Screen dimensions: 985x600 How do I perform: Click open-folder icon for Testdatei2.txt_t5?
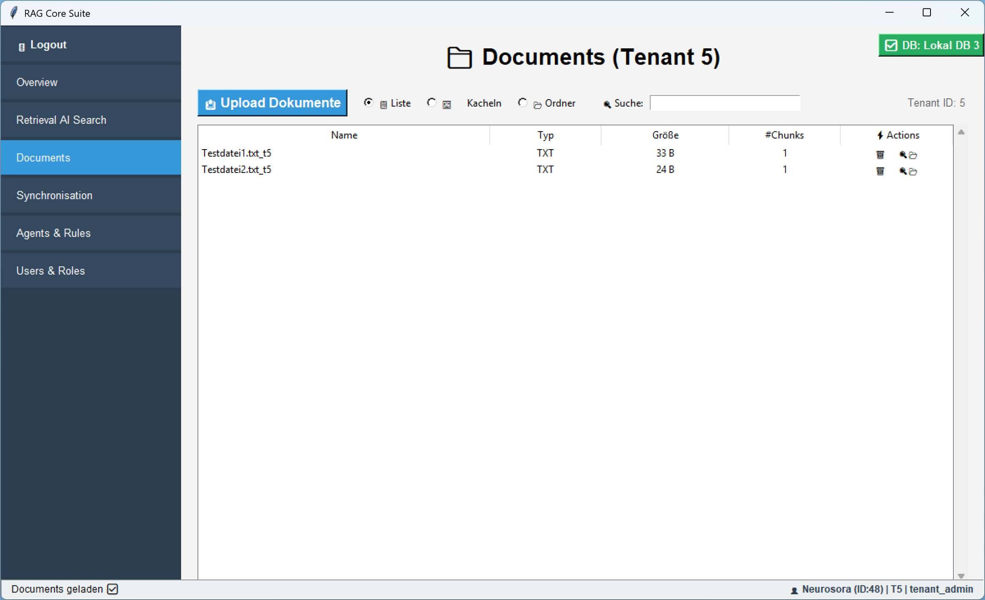913,171
